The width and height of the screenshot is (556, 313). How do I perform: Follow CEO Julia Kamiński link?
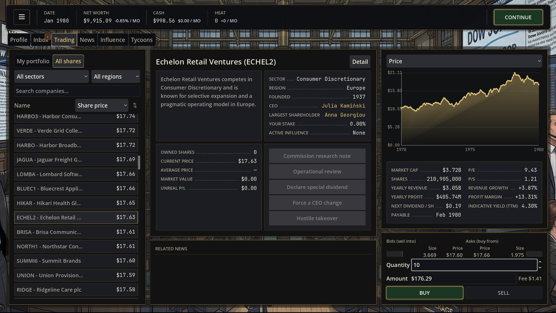tap(343, 106)
